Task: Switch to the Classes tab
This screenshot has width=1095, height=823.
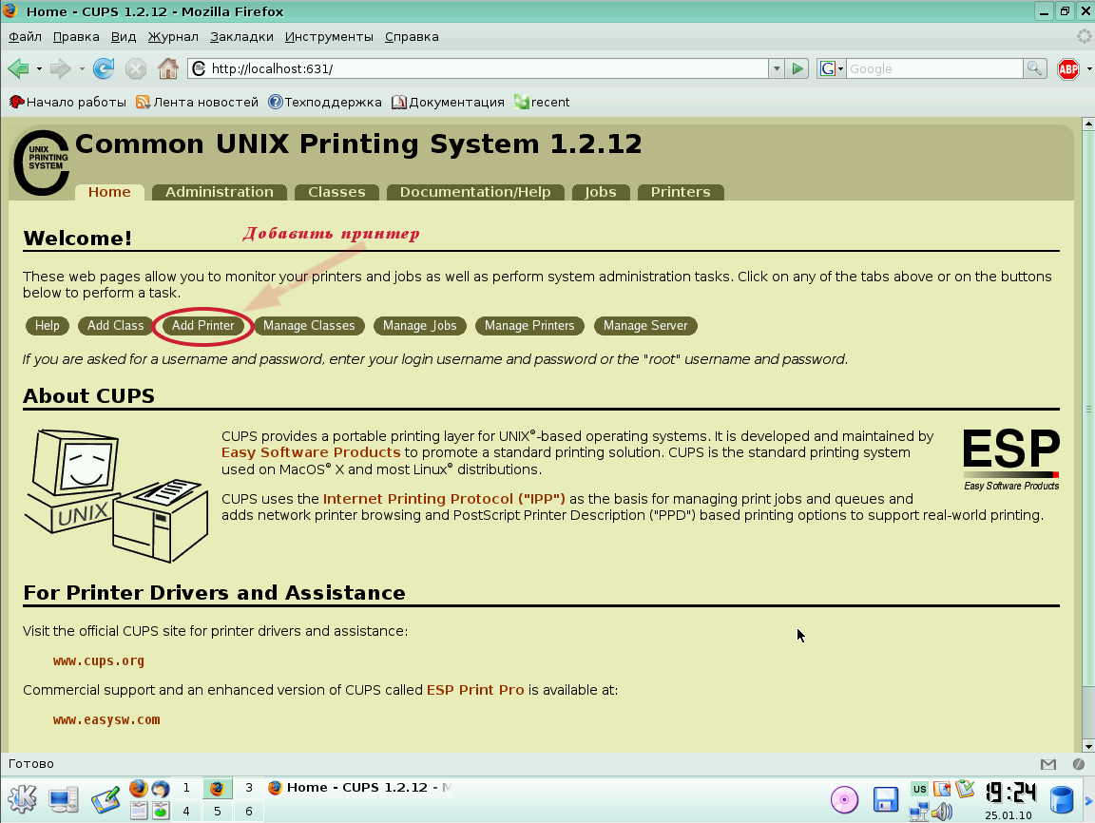Action: tap(336, 192)
